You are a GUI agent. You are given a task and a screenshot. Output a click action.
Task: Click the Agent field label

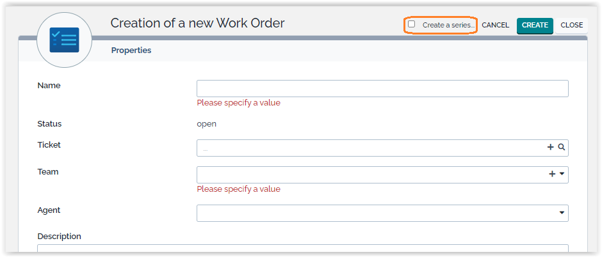pos(49,210)
